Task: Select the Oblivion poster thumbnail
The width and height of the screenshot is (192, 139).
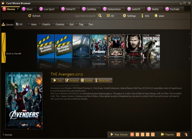Action: coord(81,46)
